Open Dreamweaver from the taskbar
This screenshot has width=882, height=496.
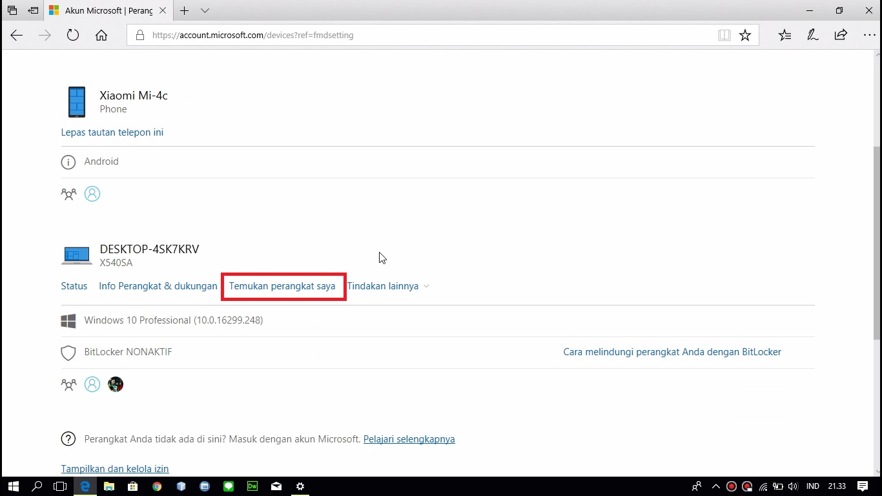click(x=252, y=486)
